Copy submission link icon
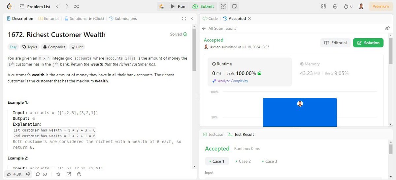This screenshot has height=180, width=396. pos(387,28)
